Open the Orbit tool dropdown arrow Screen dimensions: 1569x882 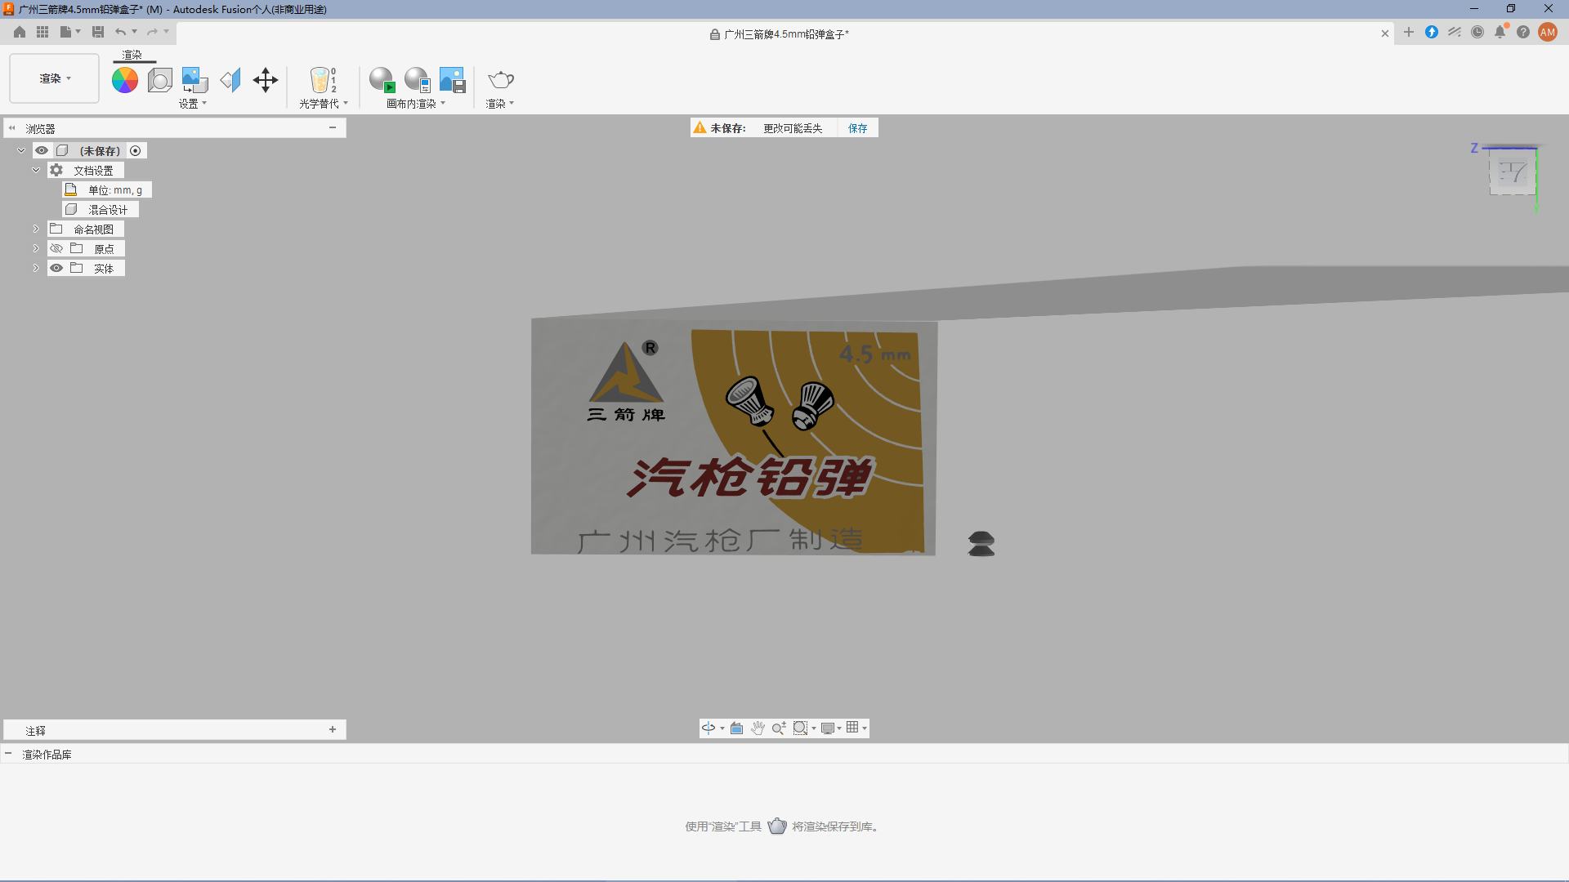722,728
